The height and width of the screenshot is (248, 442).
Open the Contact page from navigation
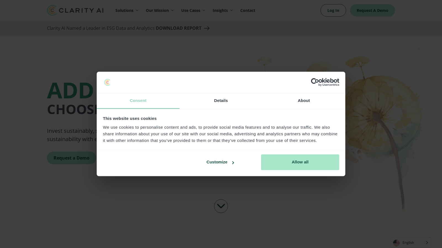[x=248, y=10]
